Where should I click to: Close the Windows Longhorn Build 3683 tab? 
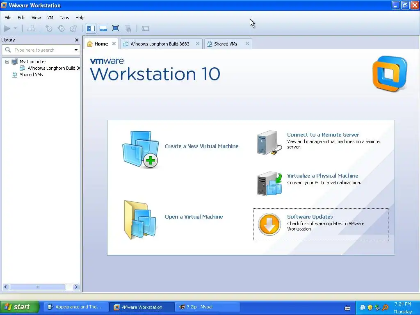(x=197, y=43)
